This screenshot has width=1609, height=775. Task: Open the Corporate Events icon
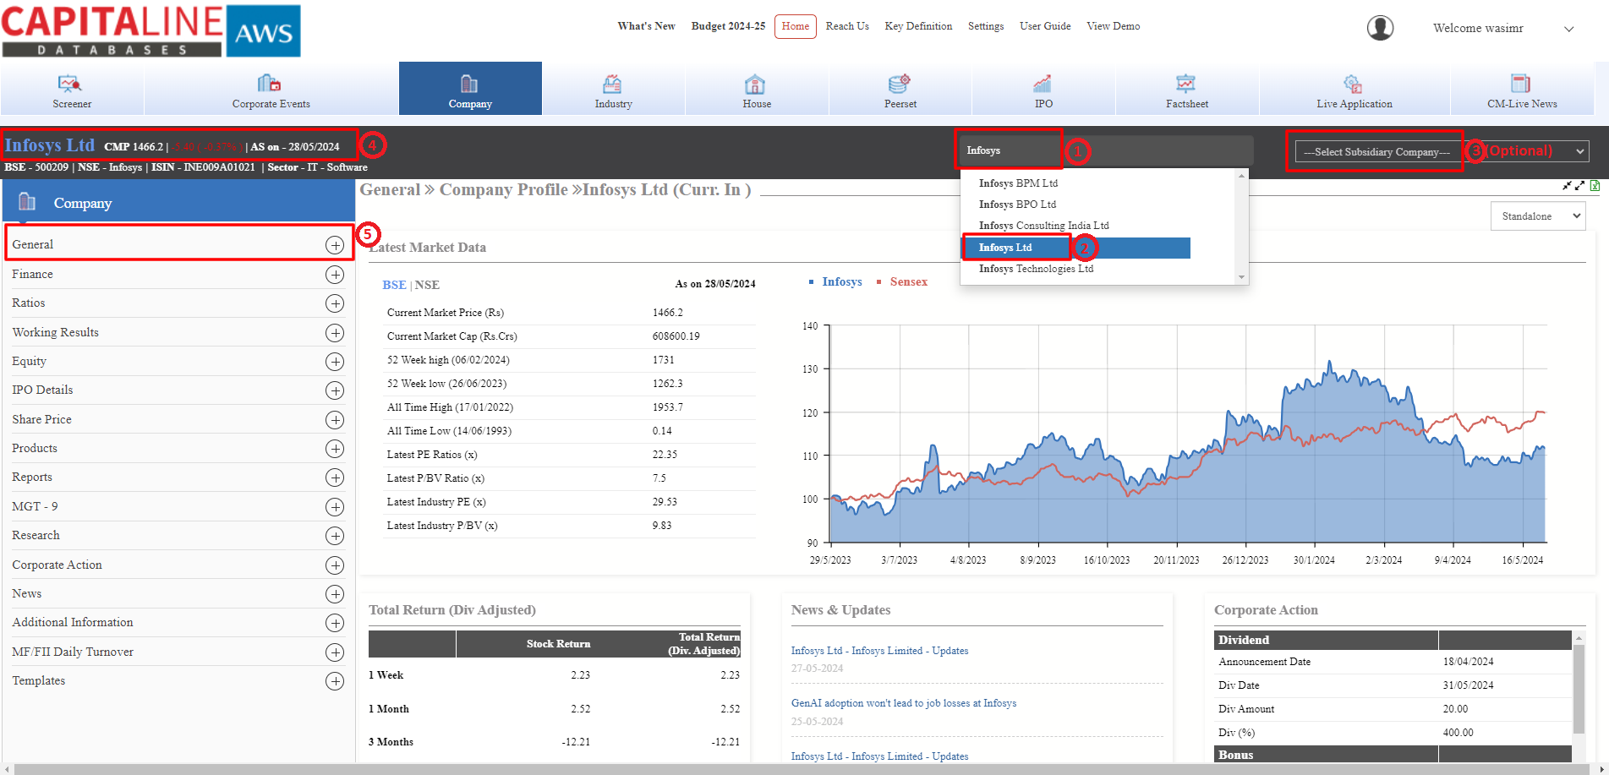click(270, 84)
